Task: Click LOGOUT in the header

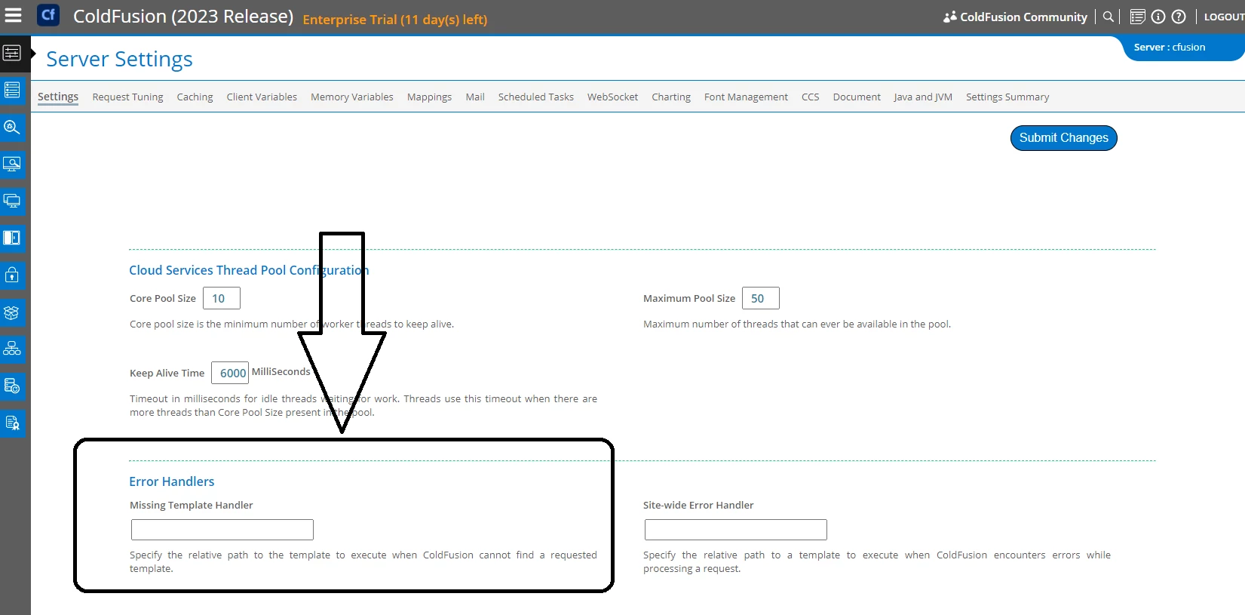Action: (1224, 17)
